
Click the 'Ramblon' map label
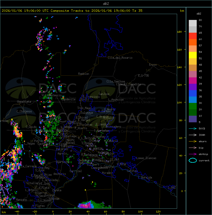84,74
